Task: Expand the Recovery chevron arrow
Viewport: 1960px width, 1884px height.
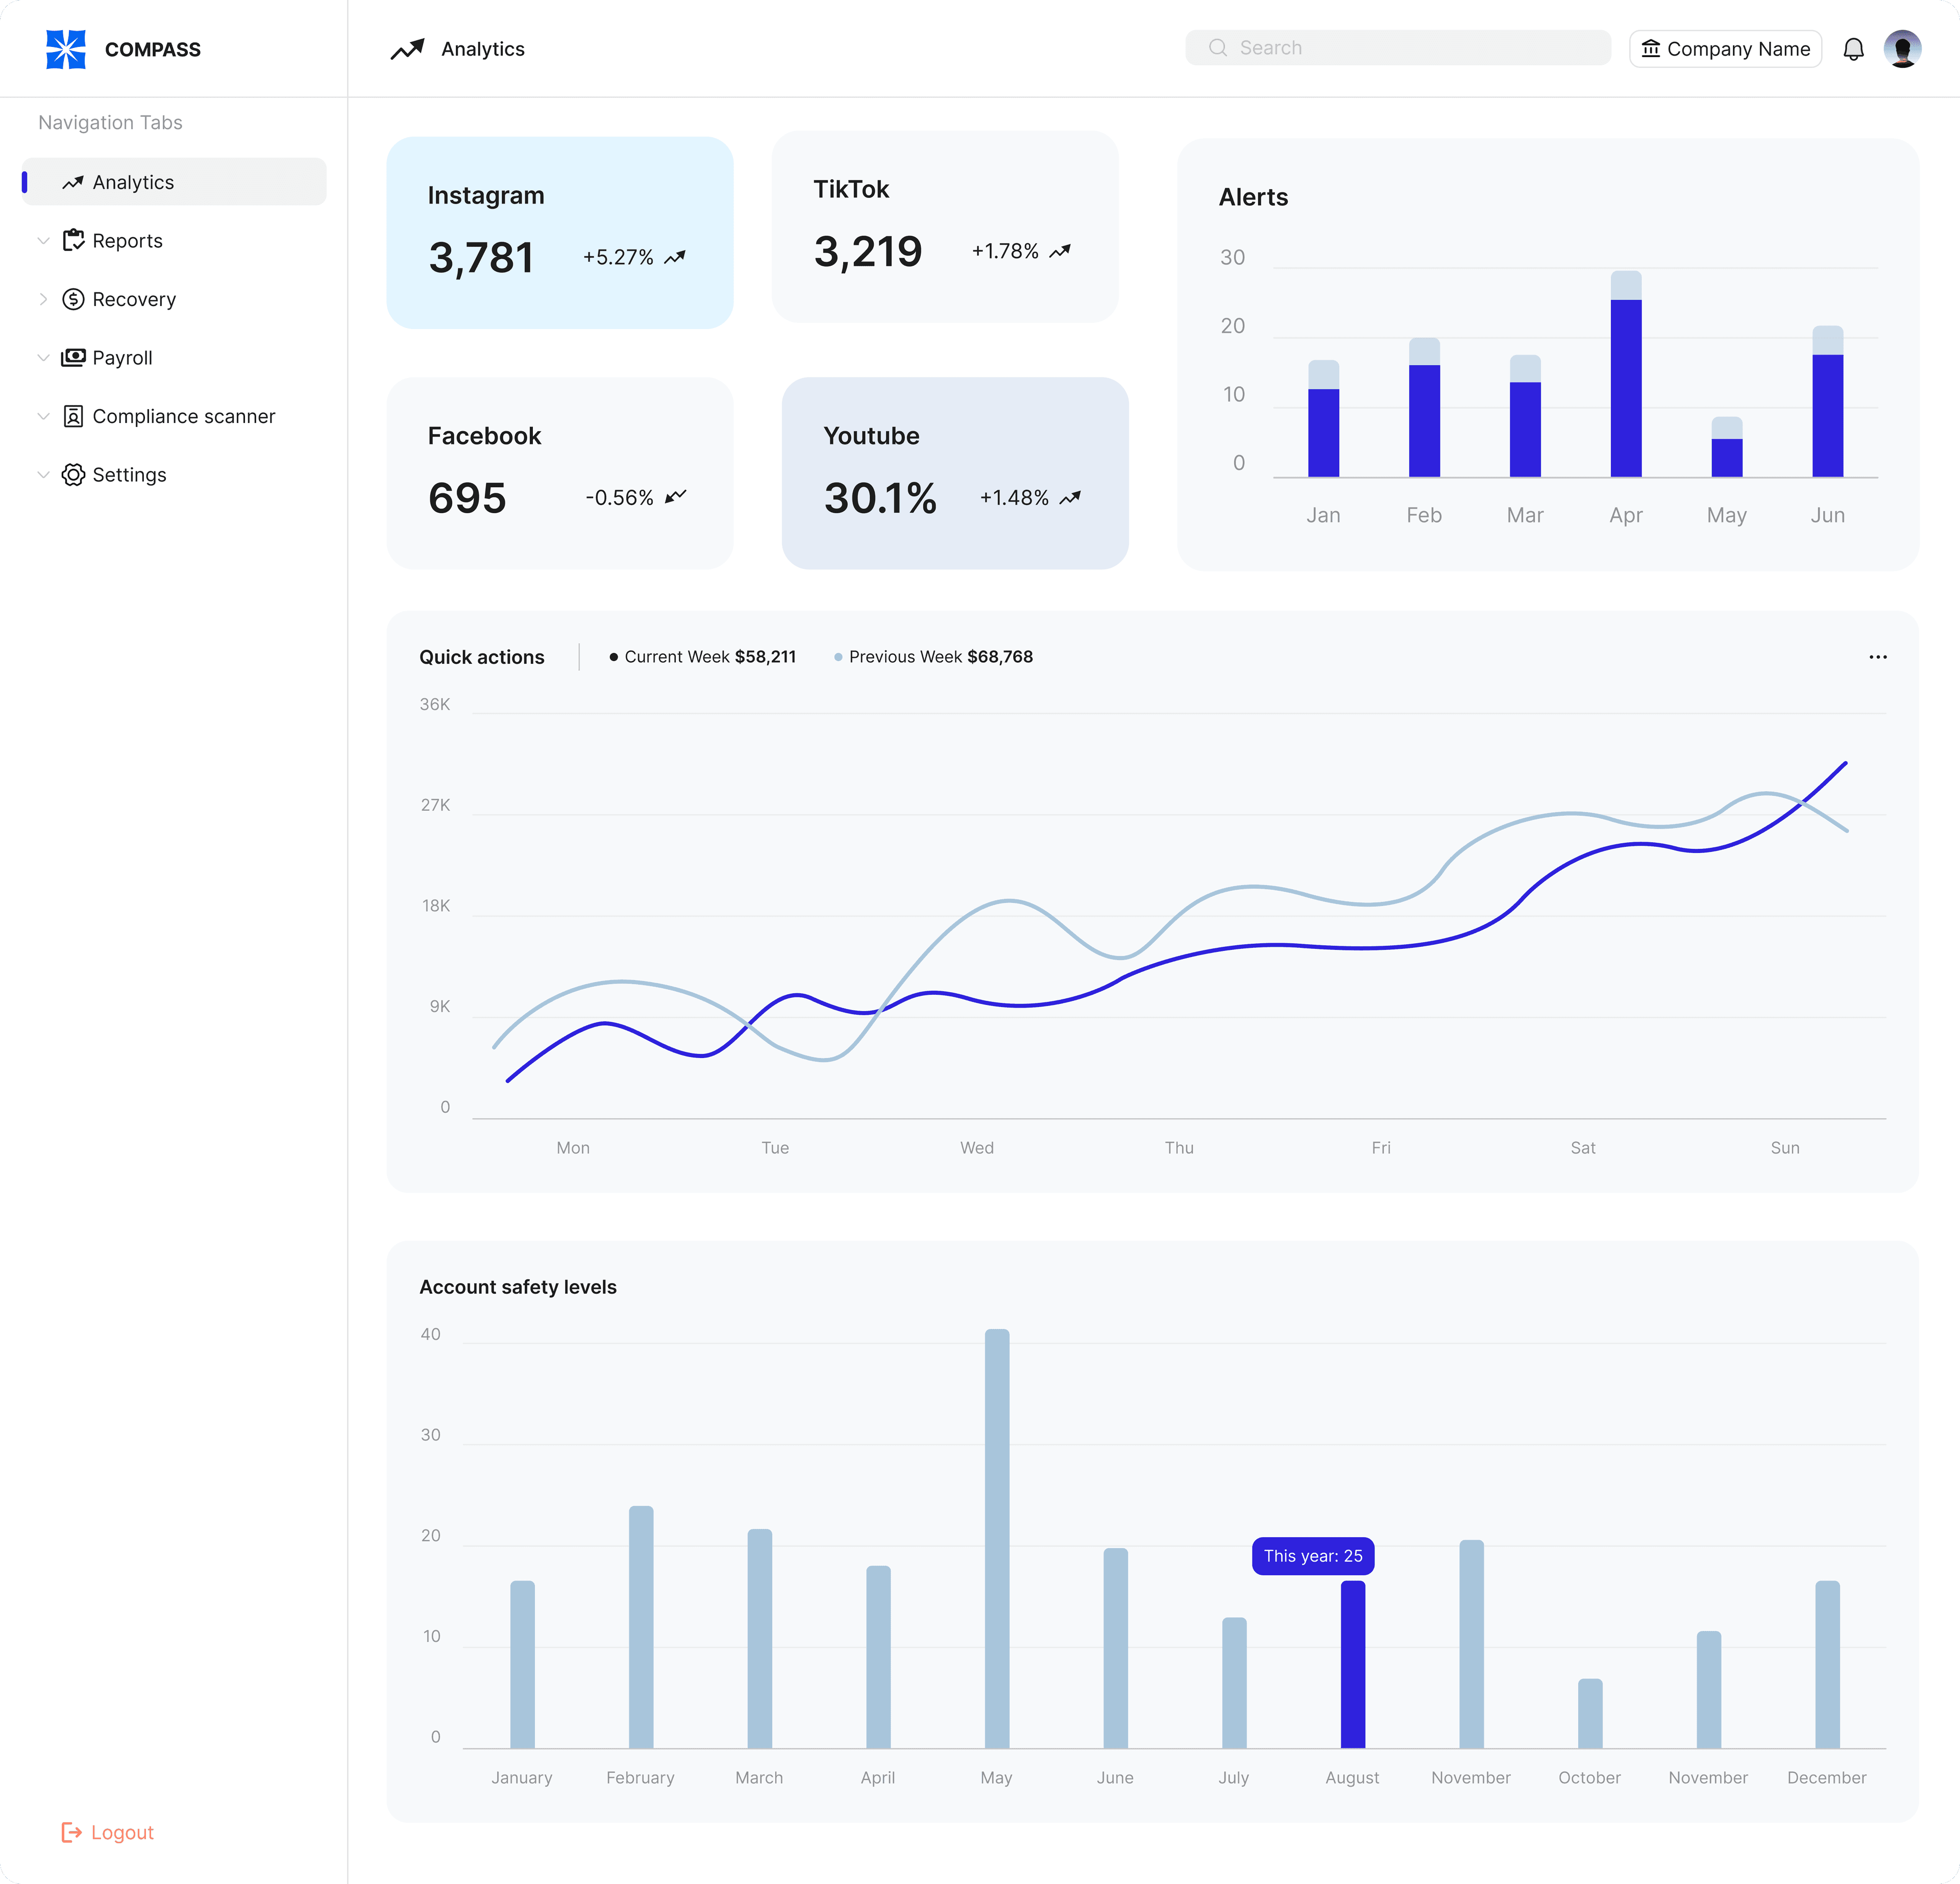Action: 43,299
